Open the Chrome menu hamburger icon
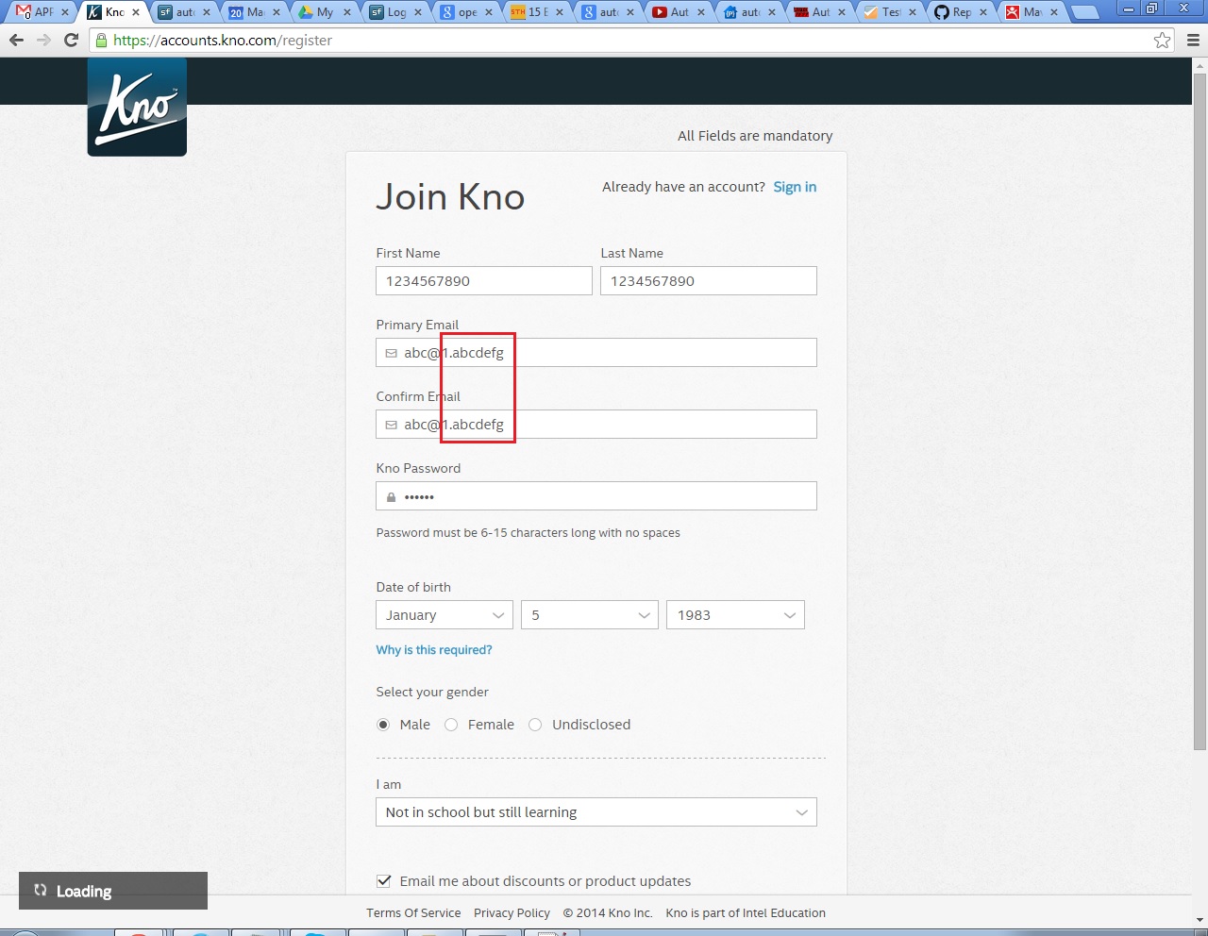The image size is (1208, 936). click(x=1193, y=41)
